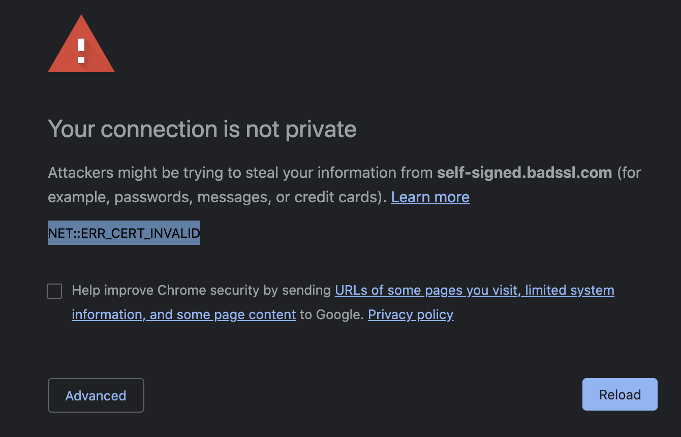
Task: Click the "Help improve Chrome security by sending" label
Action: coord(201,290)
